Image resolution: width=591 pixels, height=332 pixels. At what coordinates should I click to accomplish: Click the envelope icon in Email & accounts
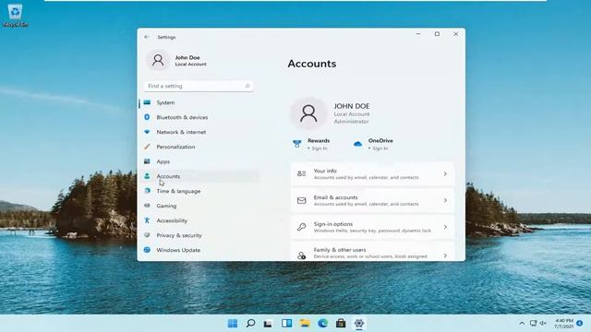[302, 200]
